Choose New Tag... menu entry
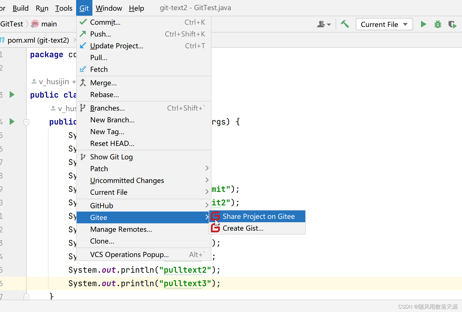The height and width of the screenshot is (312, 462). coord(144,132)
